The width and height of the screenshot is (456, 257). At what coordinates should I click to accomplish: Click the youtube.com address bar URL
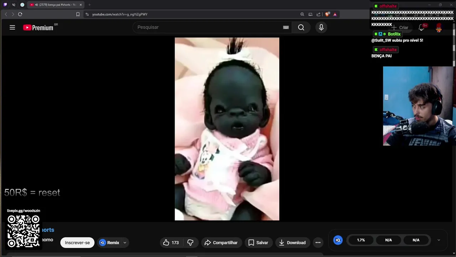click(120, 14)
